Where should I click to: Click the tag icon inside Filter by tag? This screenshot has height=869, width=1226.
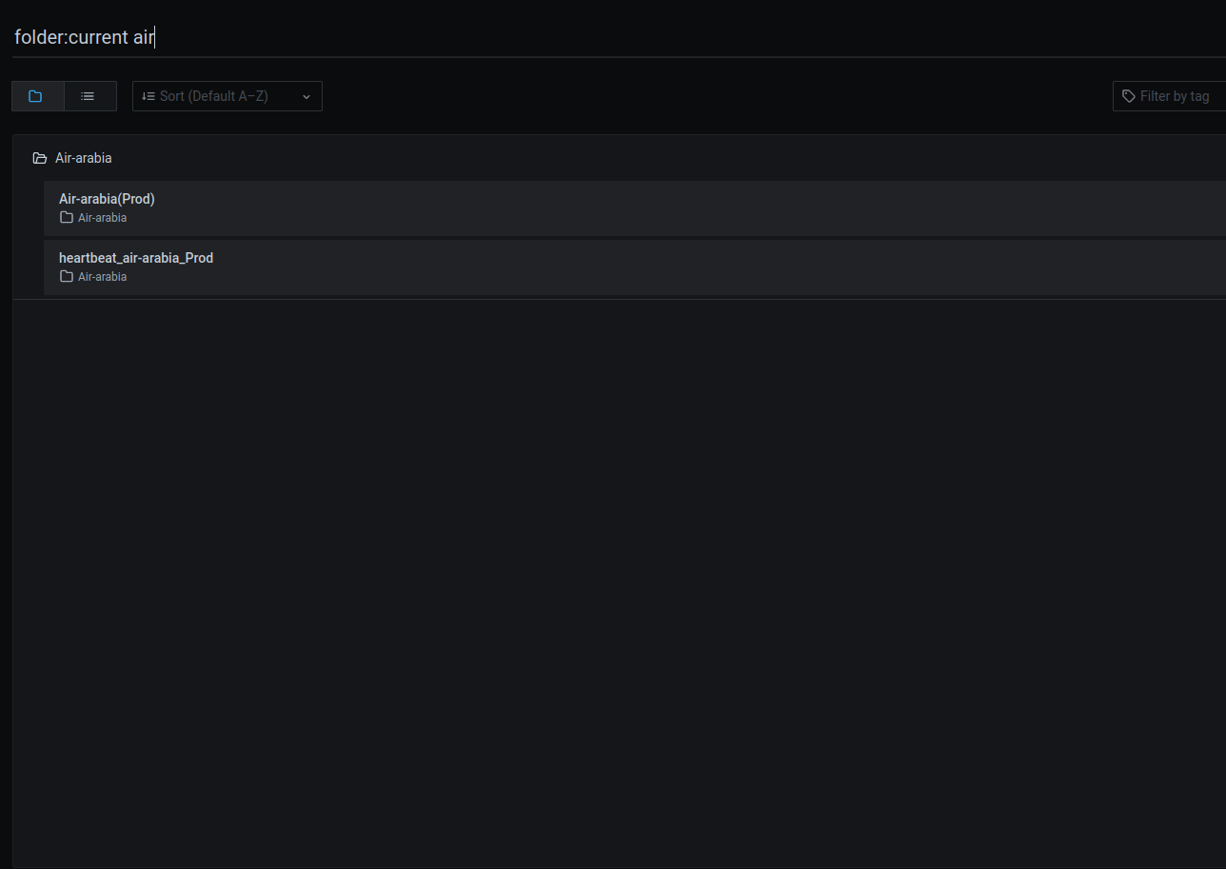(1129, 95)
